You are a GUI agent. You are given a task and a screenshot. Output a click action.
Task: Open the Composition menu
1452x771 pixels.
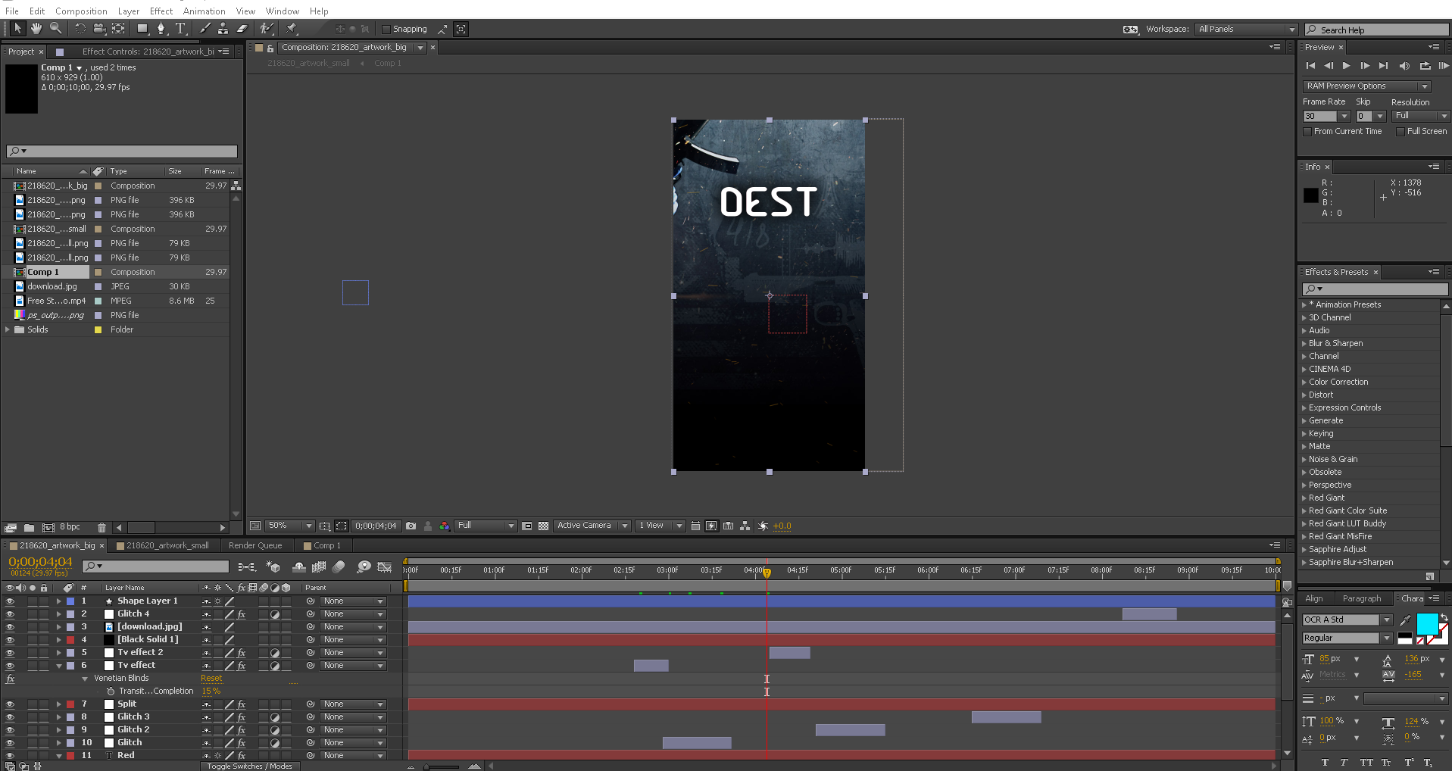[81, 11]
